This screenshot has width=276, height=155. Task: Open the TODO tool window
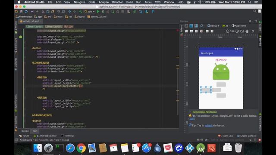pos(24,136)
